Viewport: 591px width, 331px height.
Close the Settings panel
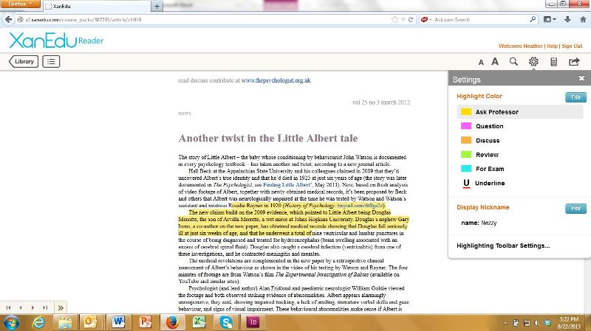point(581,78)
